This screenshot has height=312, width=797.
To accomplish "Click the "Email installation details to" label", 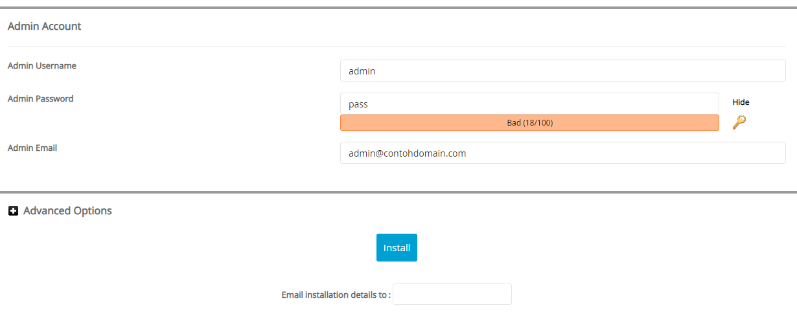I will coord(336,295).
